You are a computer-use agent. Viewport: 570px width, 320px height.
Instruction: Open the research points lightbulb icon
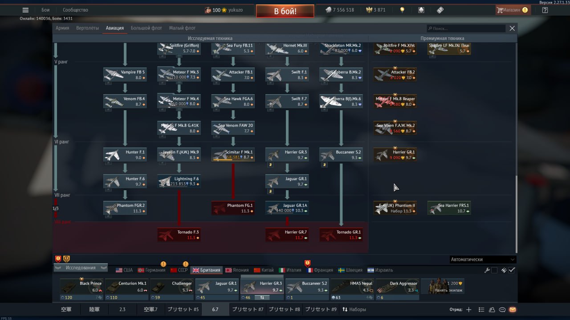coord(402,10)
